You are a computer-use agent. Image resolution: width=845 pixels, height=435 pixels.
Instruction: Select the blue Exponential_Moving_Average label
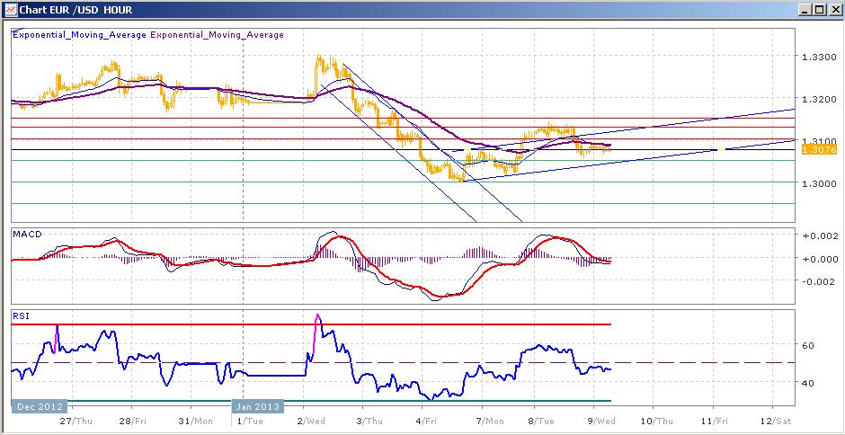[79, 35]
